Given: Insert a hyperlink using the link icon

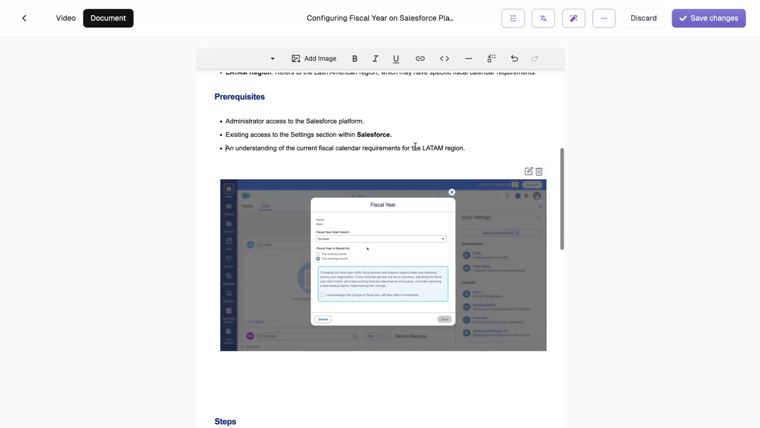Looking at the screenshot, I should pyautogui.click(x=420, y=59).
